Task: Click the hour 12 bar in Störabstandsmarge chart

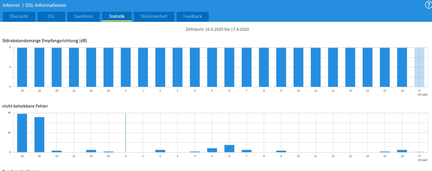Action: pos(333,67)
